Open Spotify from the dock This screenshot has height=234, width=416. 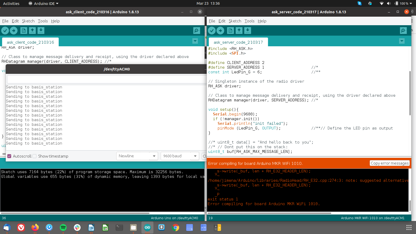tap(63, 228)
